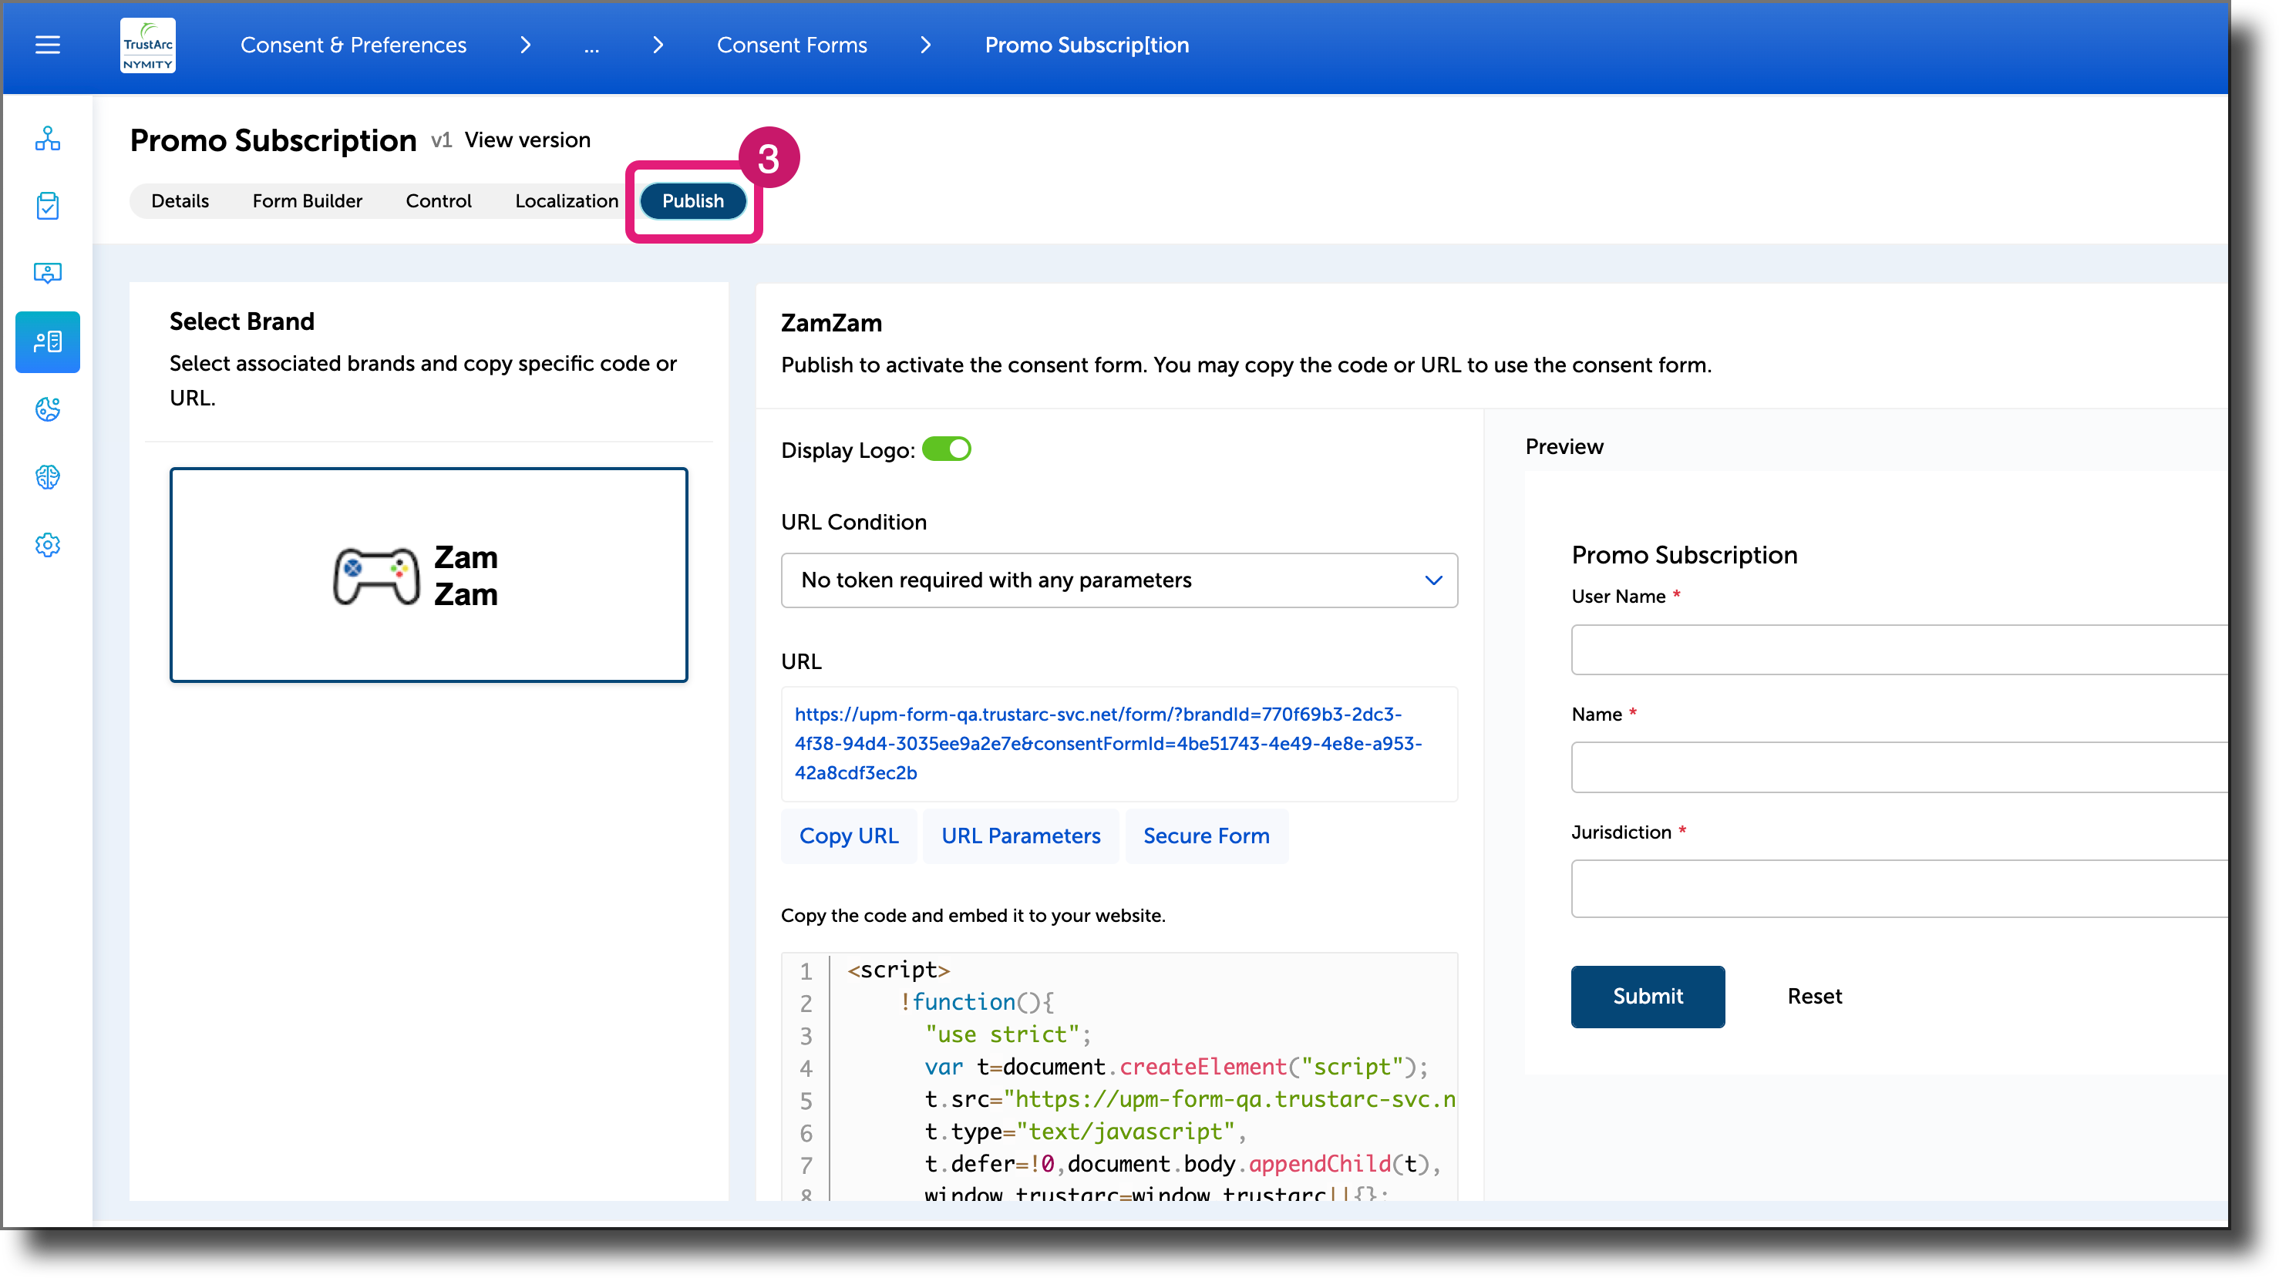Click the Select Brand heading
Image resolution: width=2279 pixels, height=1278 pixels.
tap(241, 321)
